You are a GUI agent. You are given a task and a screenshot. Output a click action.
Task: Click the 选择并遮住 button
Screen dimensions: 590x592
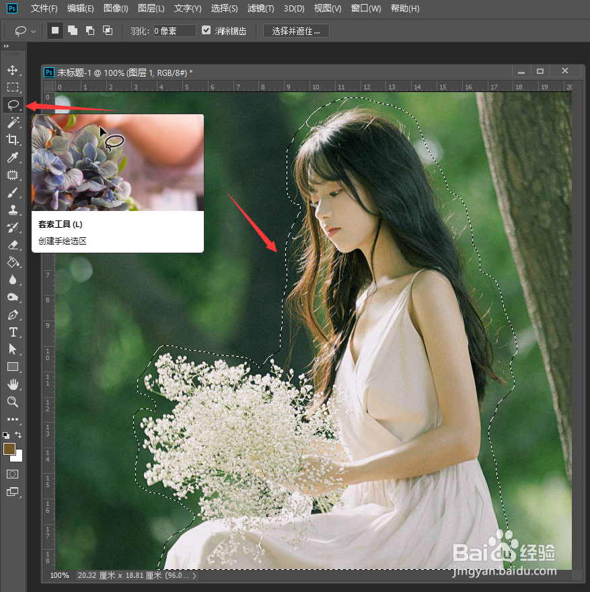pos(296,31)
